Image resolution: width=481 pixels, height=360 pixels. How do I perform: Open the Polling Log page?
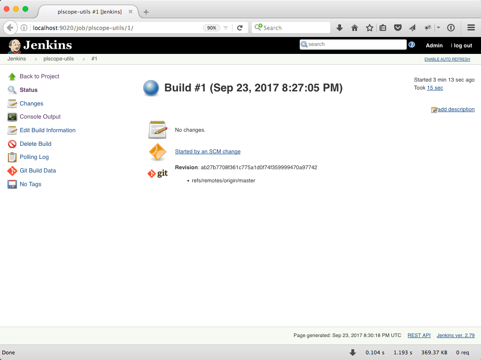coord(34,157)
